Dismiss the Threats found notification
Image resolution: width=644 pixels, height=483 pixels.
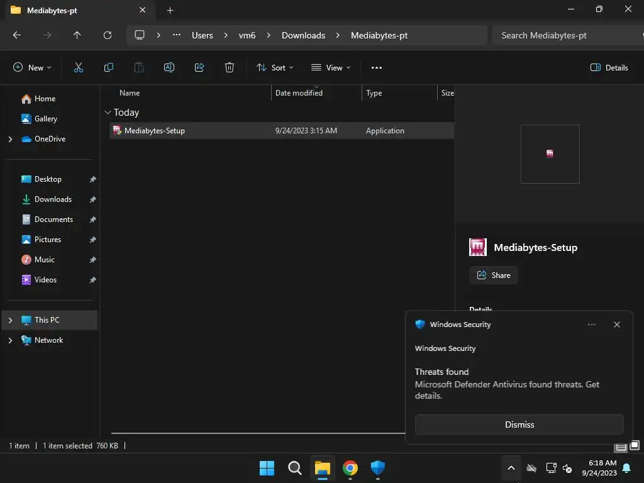coord(519,425)
